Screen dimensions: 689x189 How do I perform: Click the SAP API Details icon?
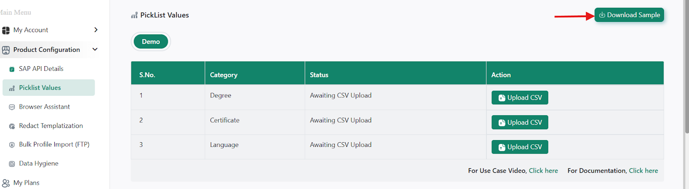[12, 69]
